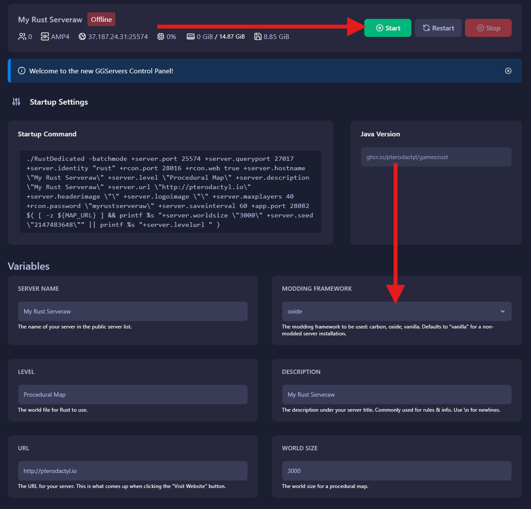Click the AMP4 node icon
The image size is (531, 509).
point(45,36)
